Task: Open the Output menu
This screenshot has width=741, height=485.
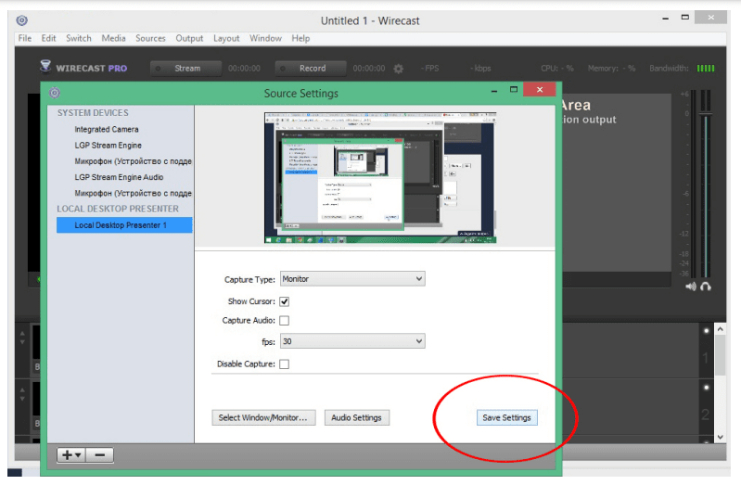Action: tap(189, 38)
